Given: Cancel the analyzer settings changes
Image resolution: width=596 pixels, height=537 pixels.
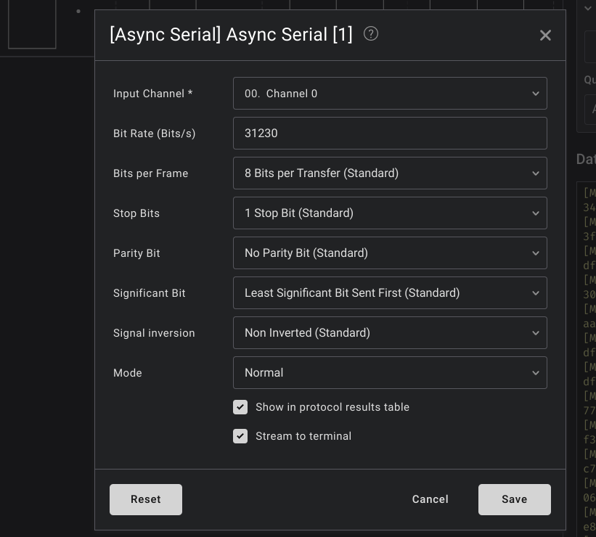Looking at the screenshot, I should pyautogui.click(x=430, y=499).
